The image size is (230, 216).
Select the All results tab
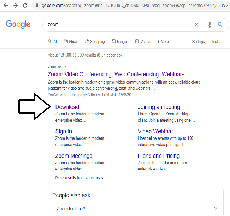[53, 42]
